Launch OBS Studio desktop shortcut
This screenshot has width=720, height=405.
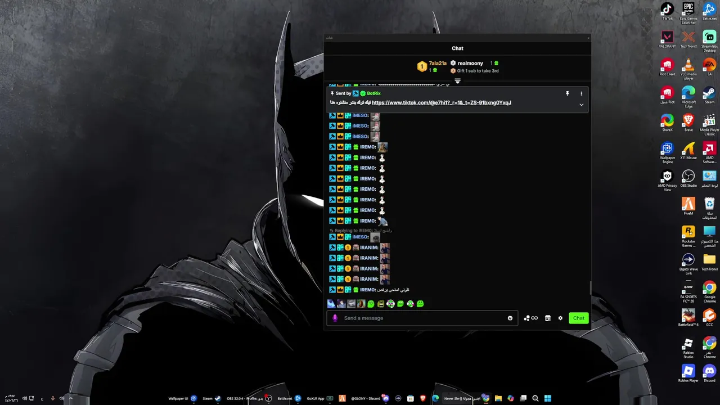coord(688,179)
